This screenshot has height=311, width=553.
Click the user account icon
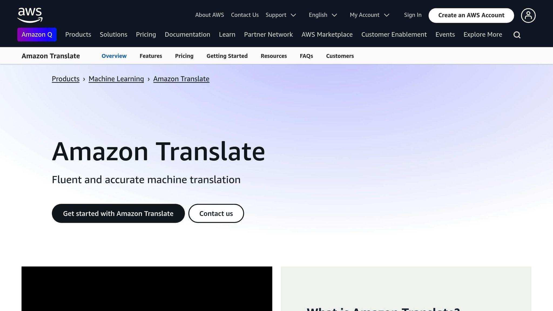click(x=528, y=15)
